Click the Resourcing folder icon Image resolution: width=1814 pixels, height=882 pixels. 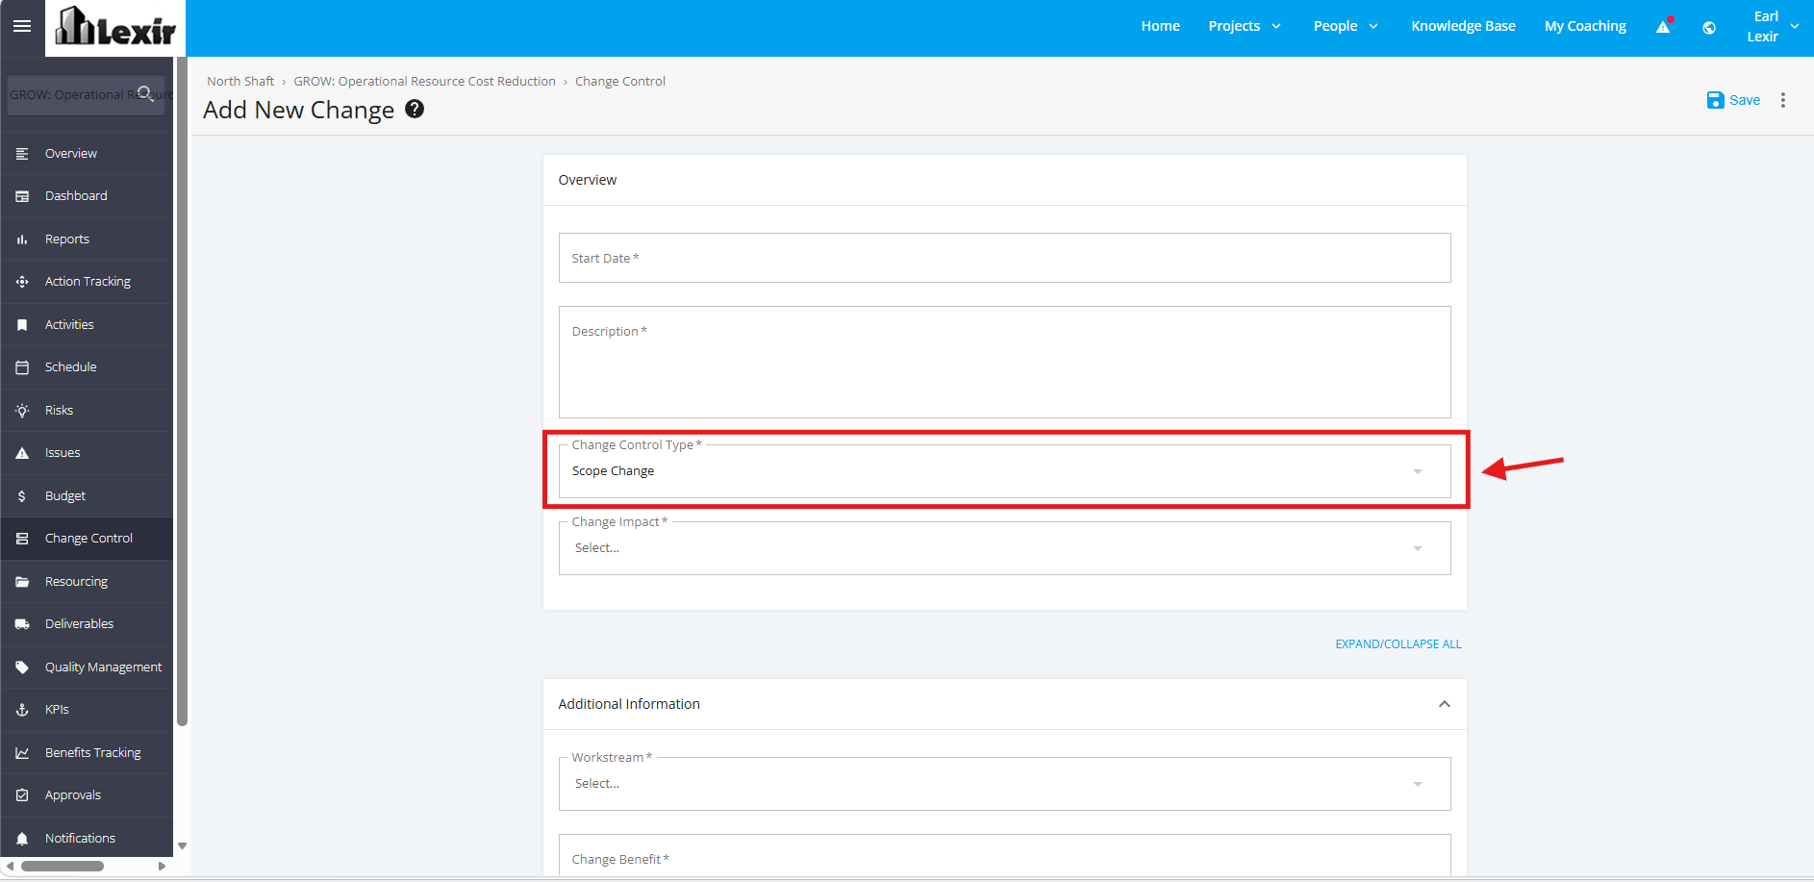(x=22, y=582)
